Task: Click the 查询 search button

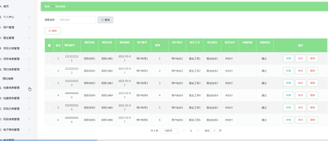Action: pyautogui.click(x=105, y=20)
